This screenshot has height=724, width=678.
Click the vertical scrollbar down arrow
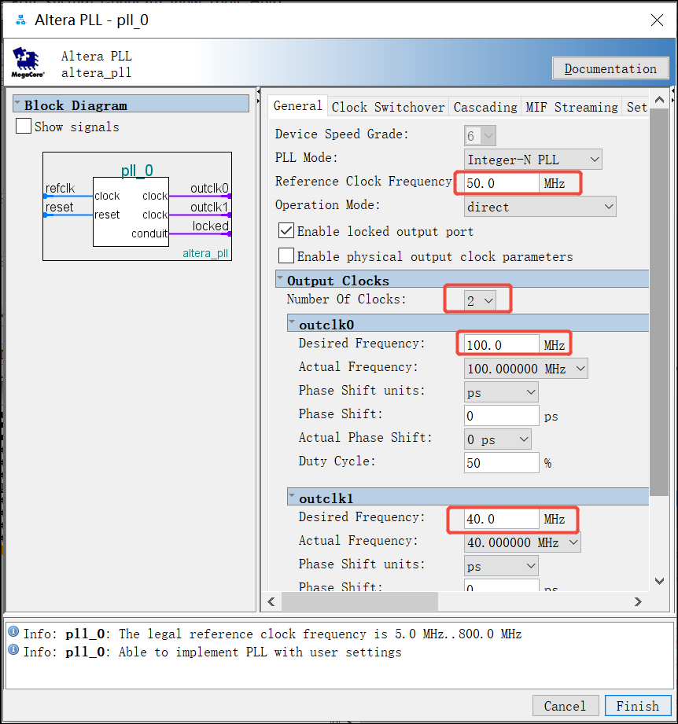[659, 582]
